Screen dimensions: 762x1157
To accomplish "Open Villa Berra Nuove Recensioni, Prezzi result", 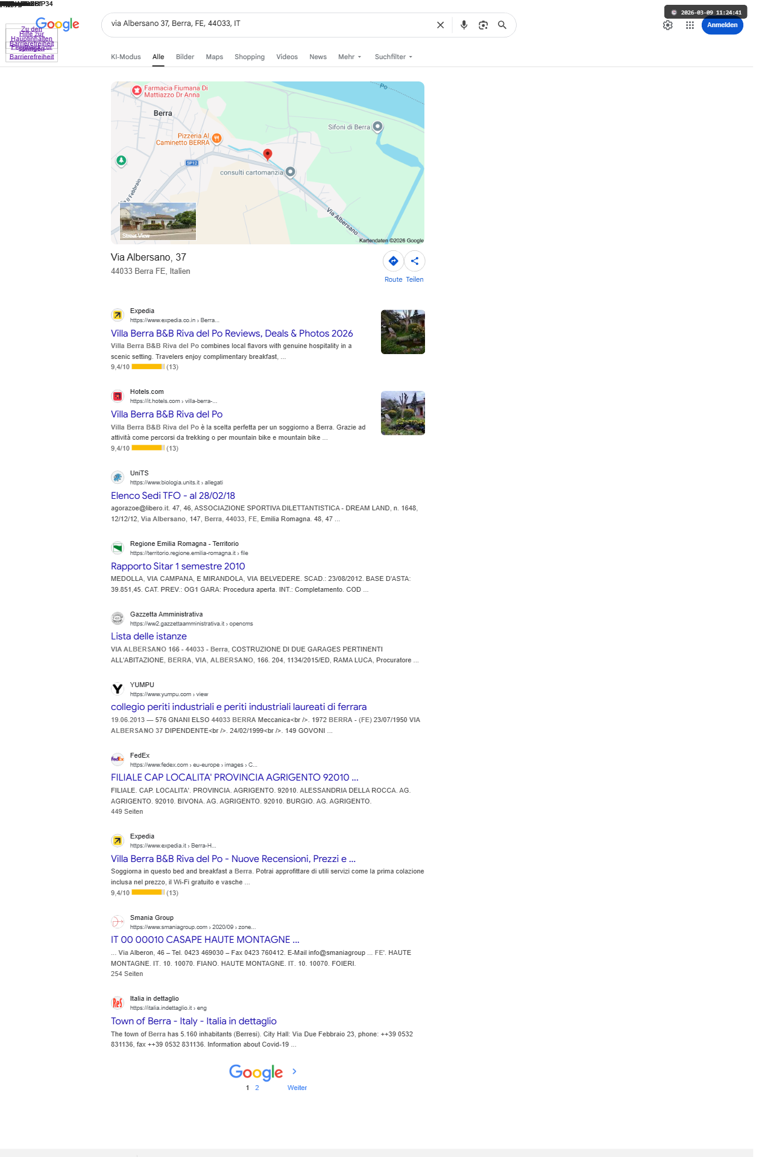I will coord(233,859).
